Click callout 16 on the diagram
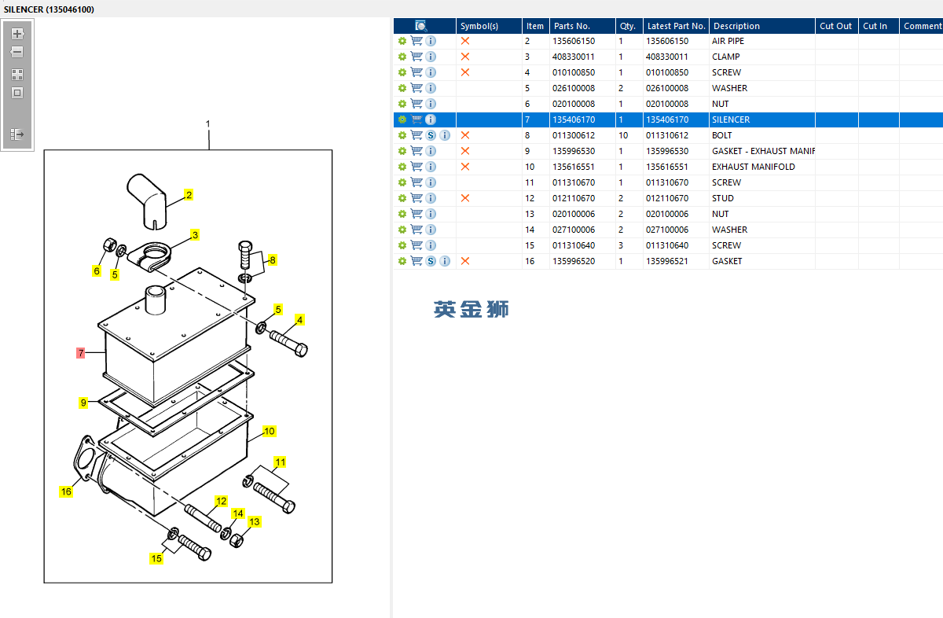 coord(66,492)
